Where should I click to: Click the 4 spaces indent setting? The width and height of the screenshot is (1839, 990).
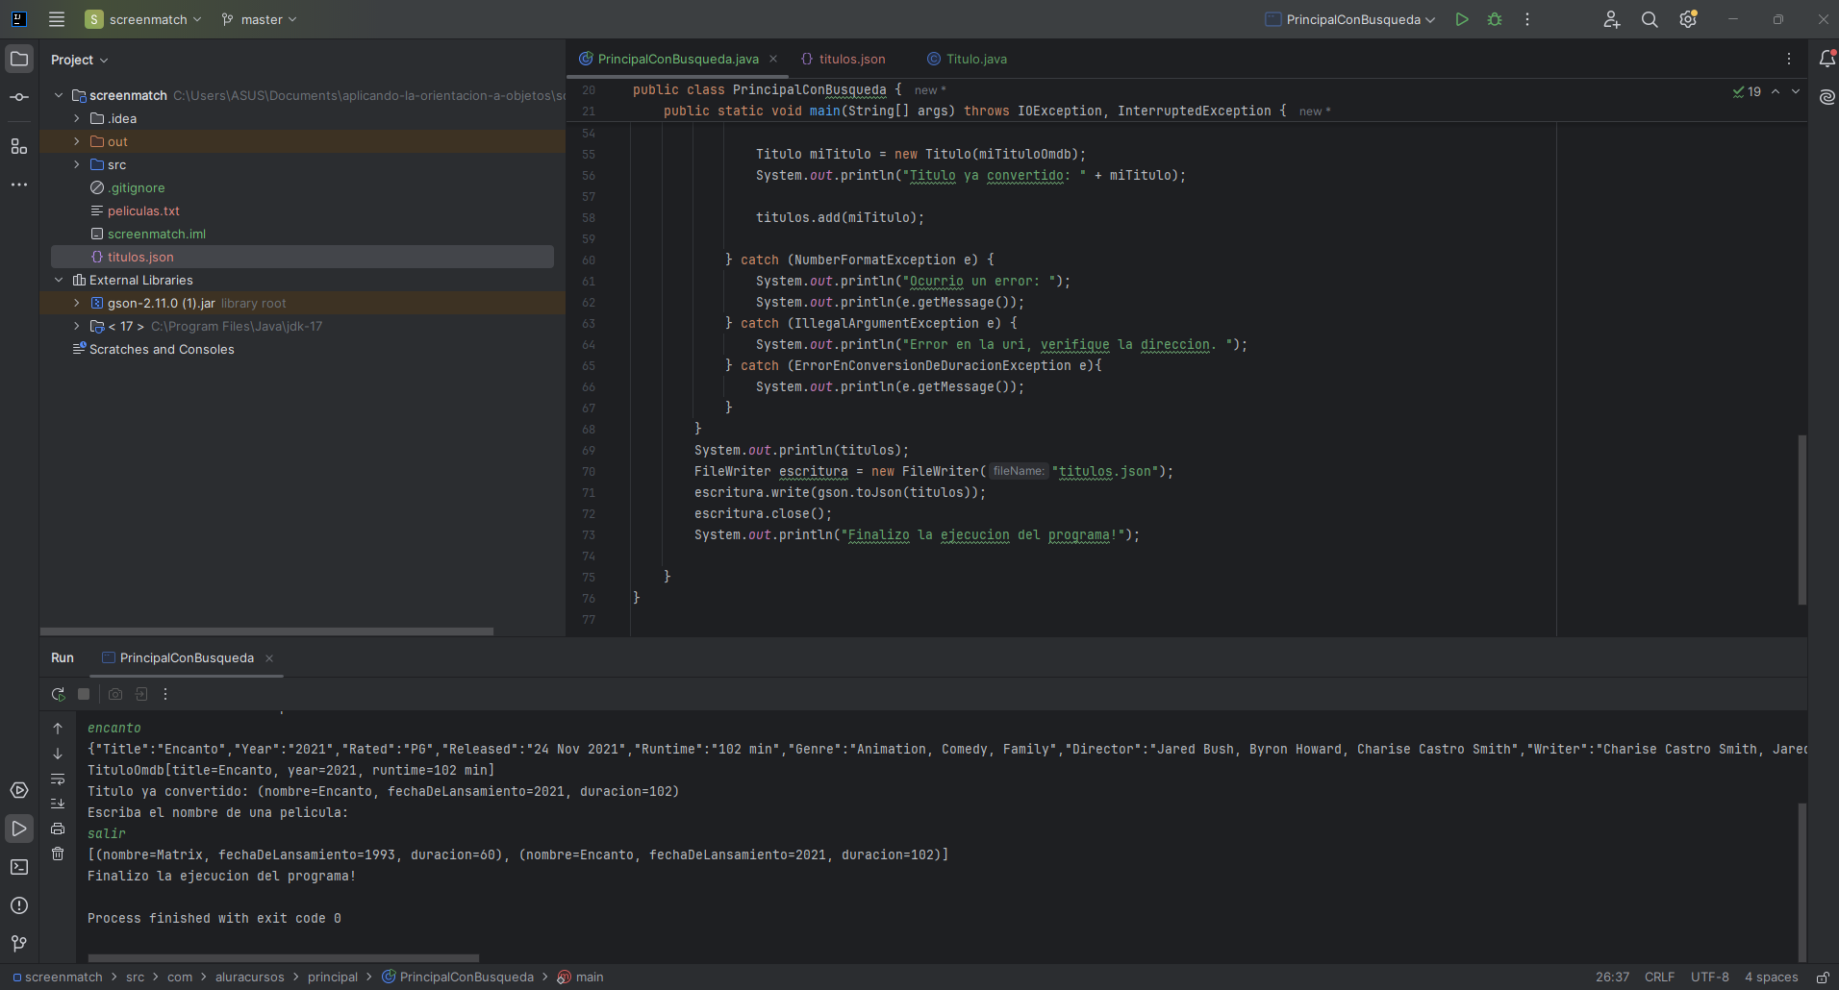click(x=1772, y=977)
